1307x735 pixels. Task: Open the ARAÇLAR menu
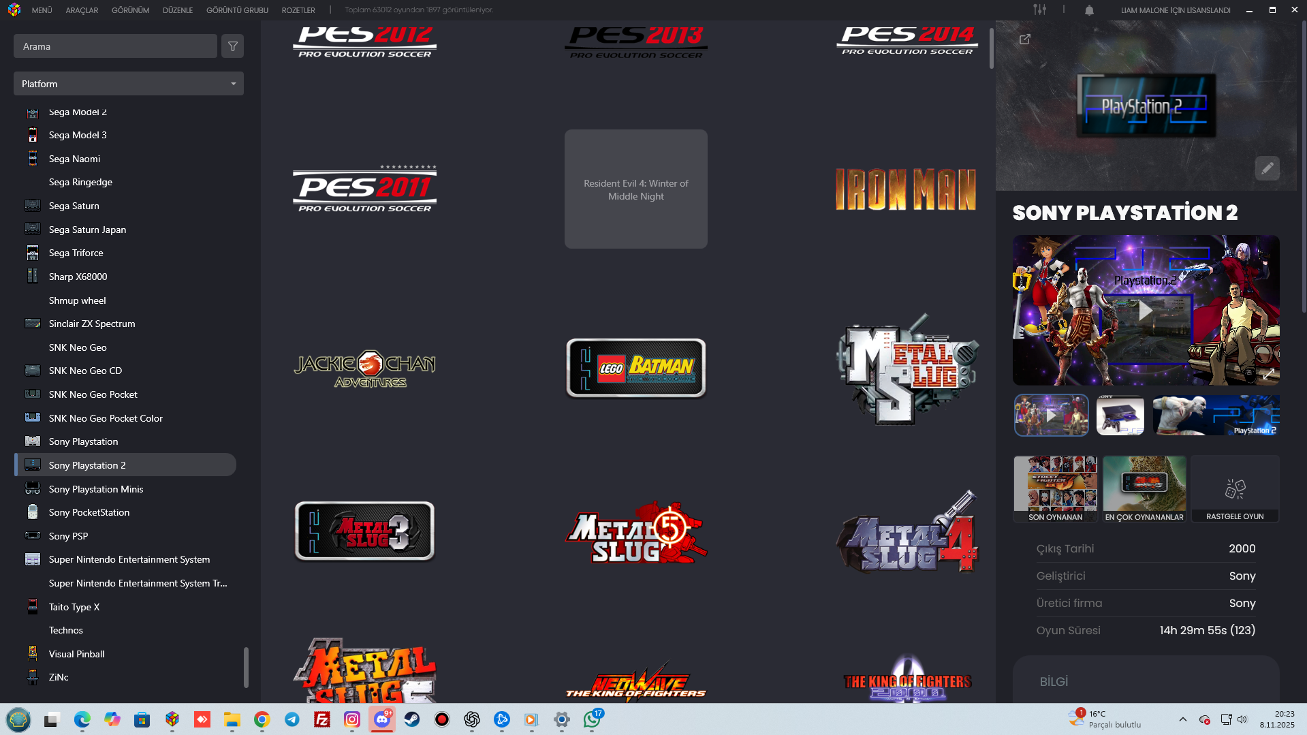click(x=82, y=10)
